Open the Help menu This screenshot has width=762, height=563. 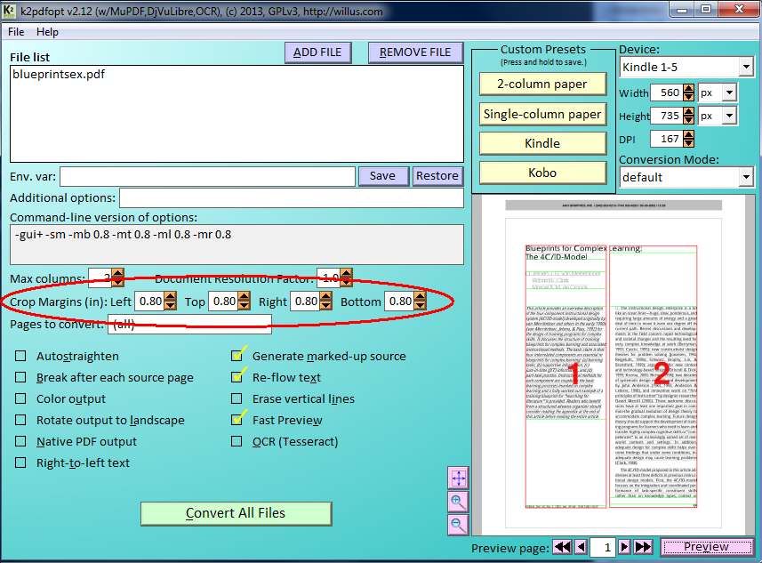[x=47, y=32]
